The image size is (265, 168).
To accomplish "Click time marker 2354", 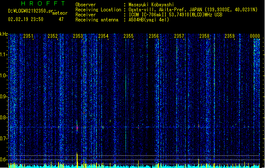I will click(x=103, y=36).
